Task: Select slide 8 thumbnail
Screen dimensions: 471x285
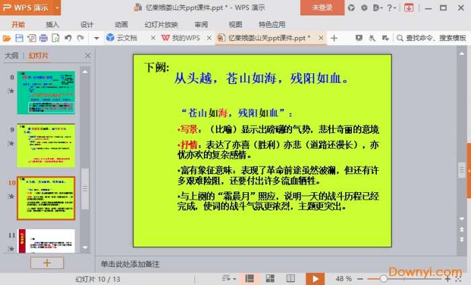Action: coord(46,93)
